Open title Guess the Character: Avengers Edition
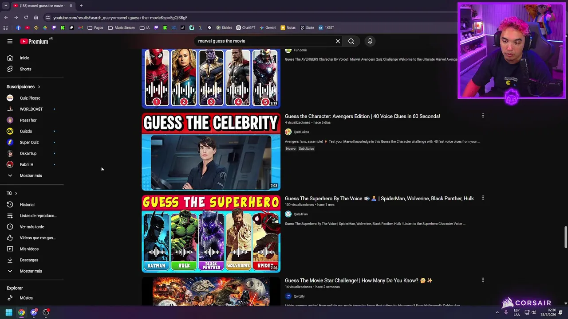The width and height of the screenshot is (568, 319). click(362, 117)
